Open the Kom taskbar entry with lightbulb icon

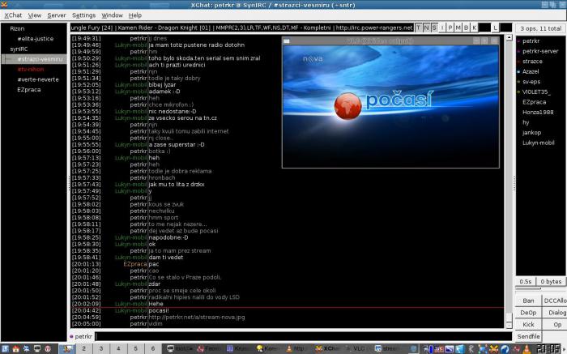(x=268, y=348)
